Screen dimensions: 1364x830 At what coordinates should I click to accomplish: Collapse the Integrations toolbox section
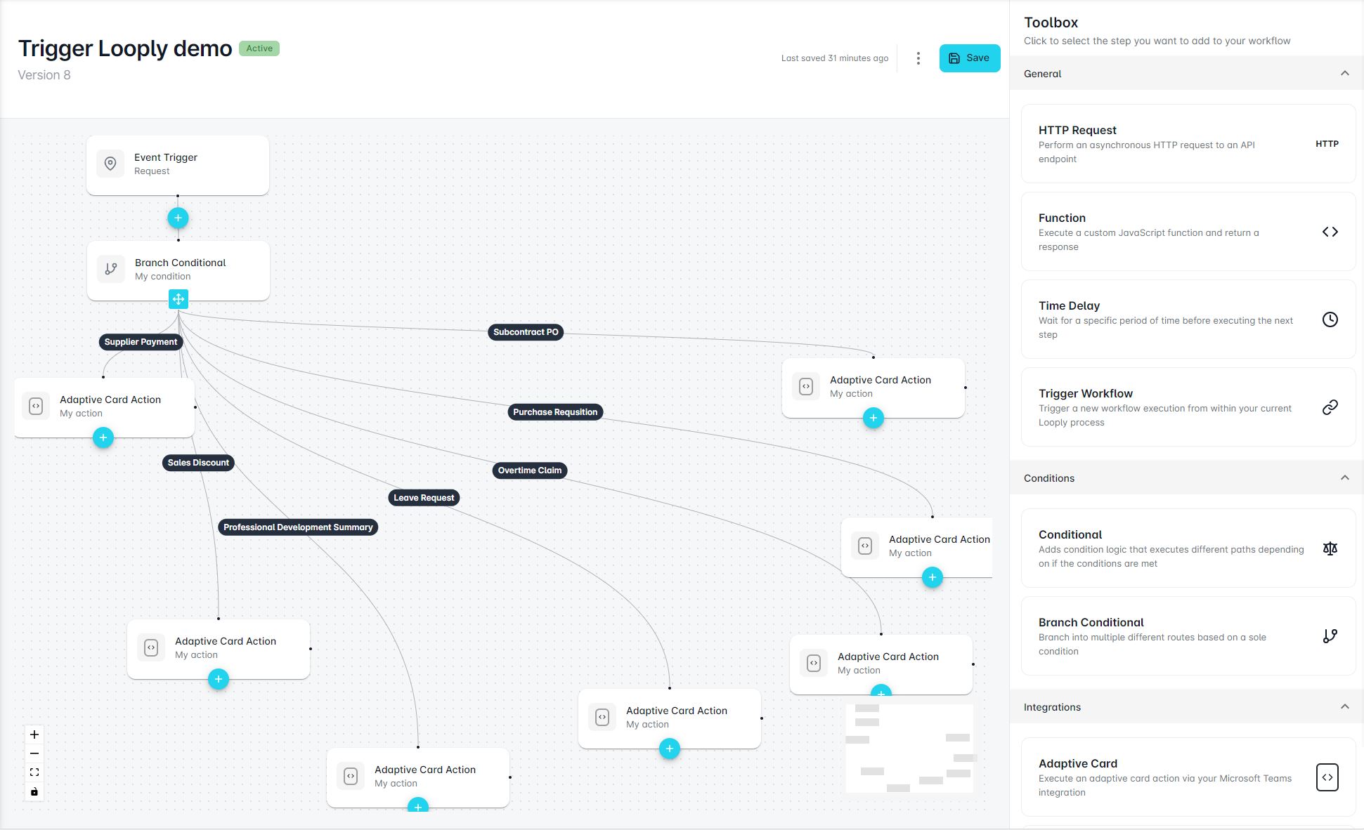pos(1344,706)
